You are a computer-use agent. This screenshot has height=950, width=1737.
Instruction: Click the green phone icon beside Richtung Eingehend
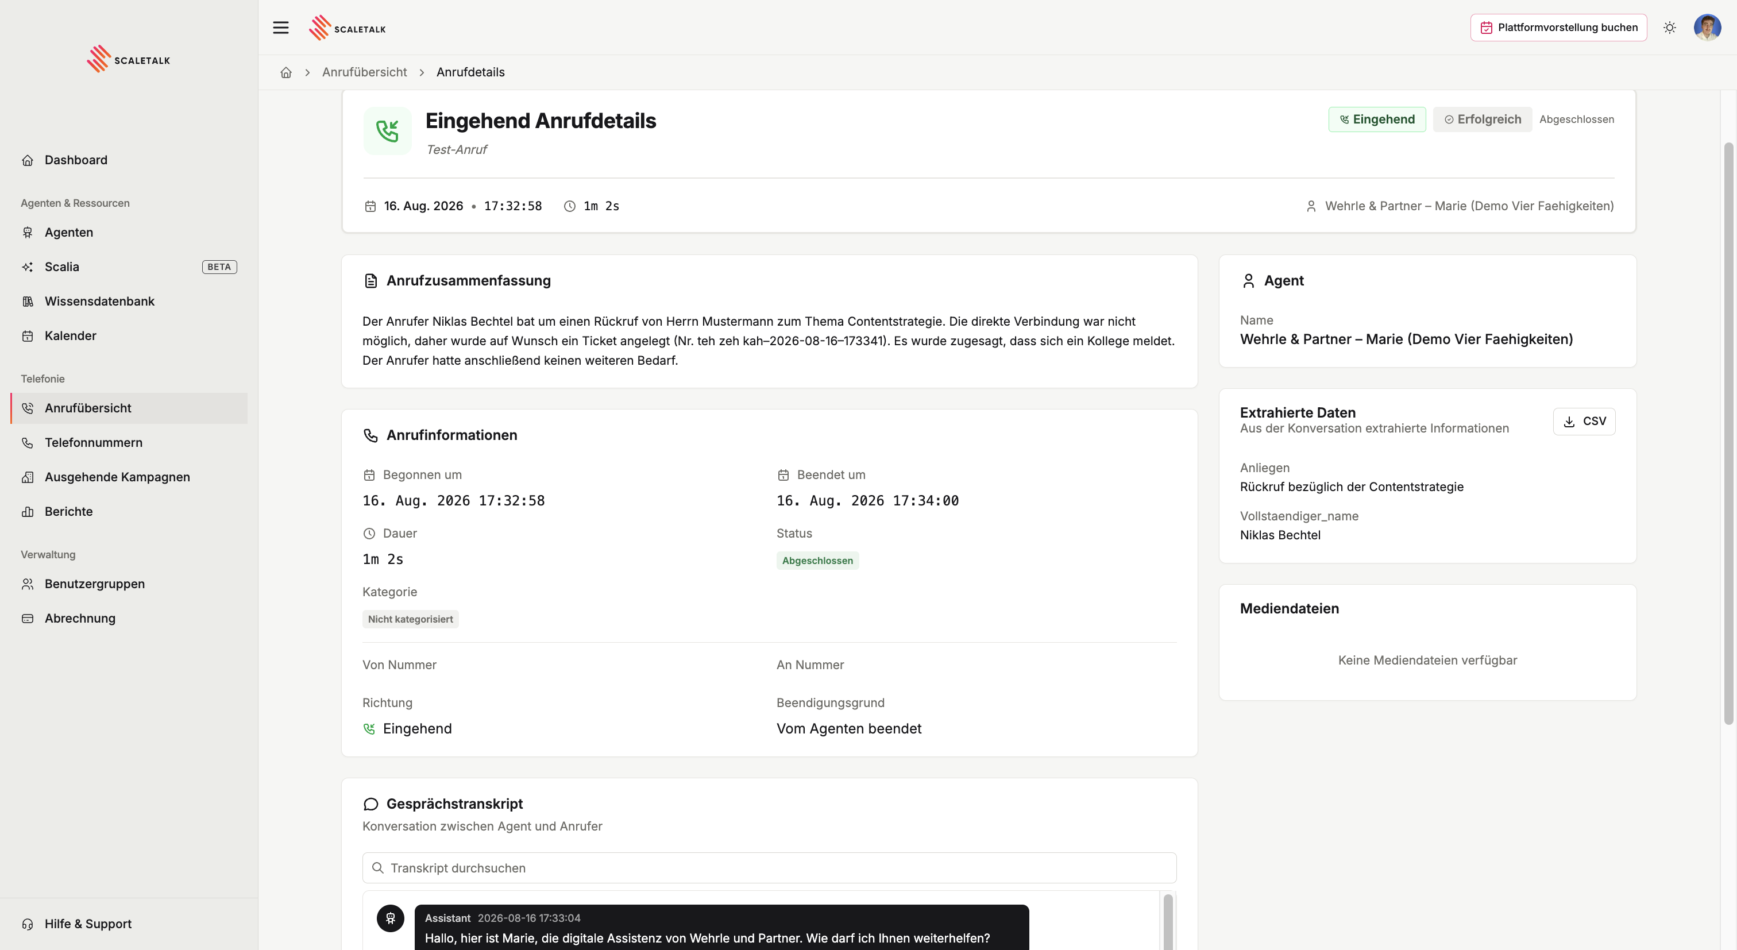tap(369, 729)
